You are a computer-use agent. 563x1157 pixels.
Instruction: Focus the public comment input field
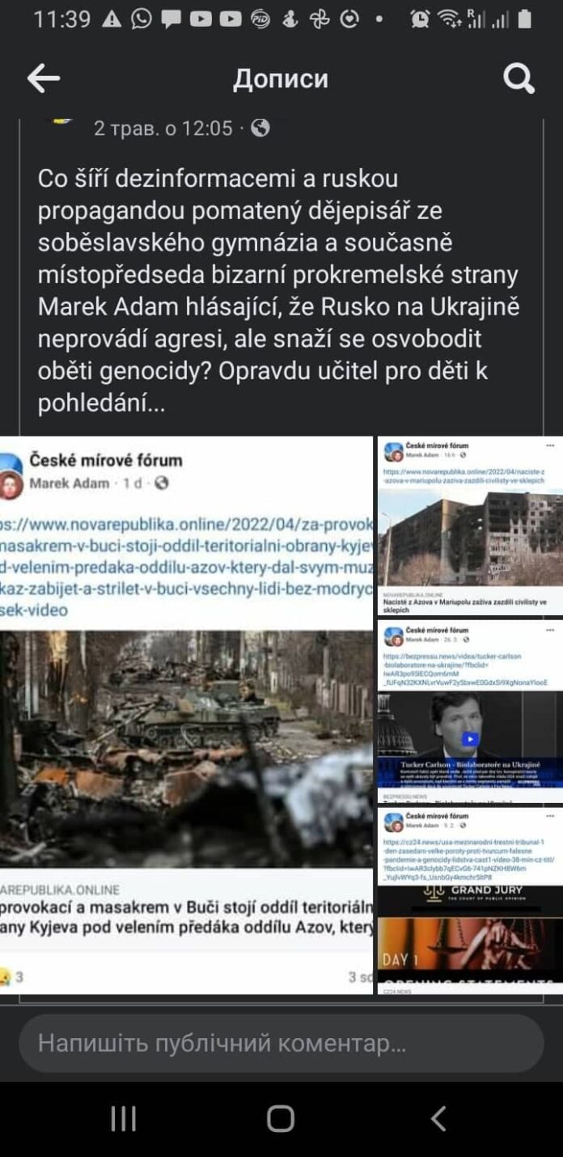click(x=281, y=1044)
